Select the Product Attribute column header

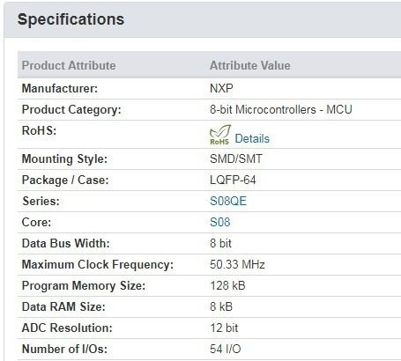pos(69,65)
